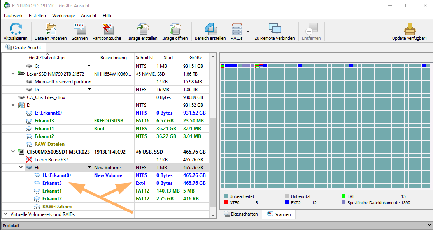The image size is (433, 230).
Task: Switch to the Eigenschaften tab
Action: tap(241, 214)
